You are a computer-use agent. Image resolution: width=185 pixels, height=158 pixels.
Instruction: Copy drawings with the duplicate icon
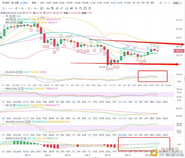(x=80, y=8)
